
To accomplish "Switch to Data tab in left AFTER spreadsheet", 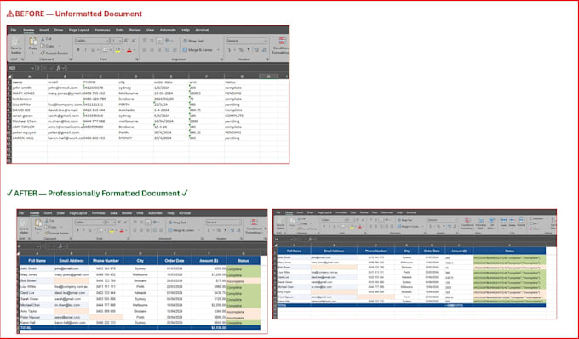I will pos(113,213).
